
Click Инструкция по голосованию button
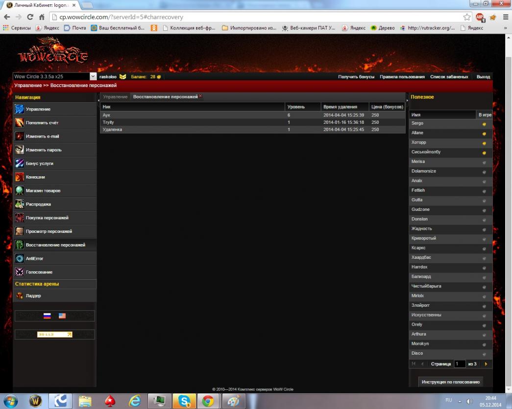pyautogui.click(x=451, y=382)
